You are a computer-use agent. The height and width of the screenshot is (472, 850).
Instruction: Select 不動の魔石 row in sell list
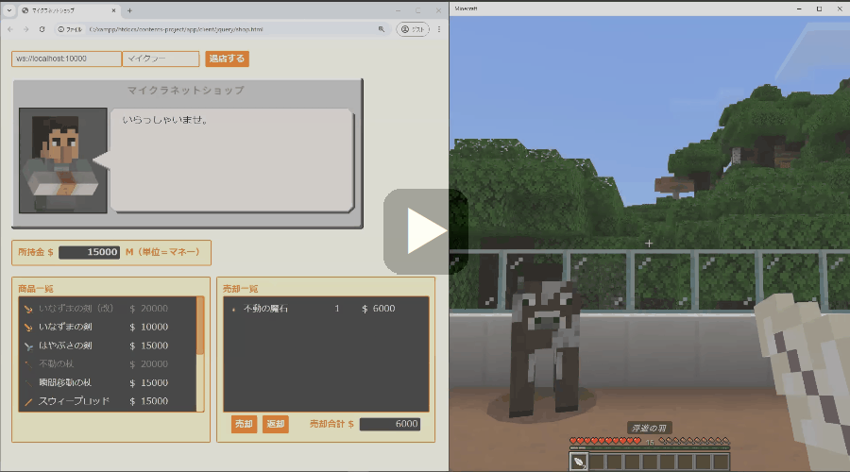click(x=326, y=309)
